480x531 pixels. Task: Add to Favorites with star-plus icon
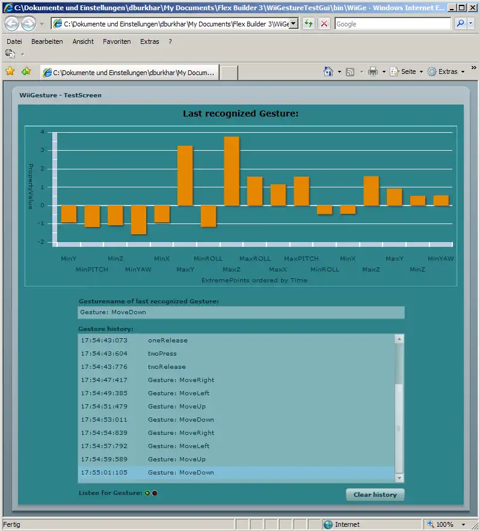click(26, 71)
